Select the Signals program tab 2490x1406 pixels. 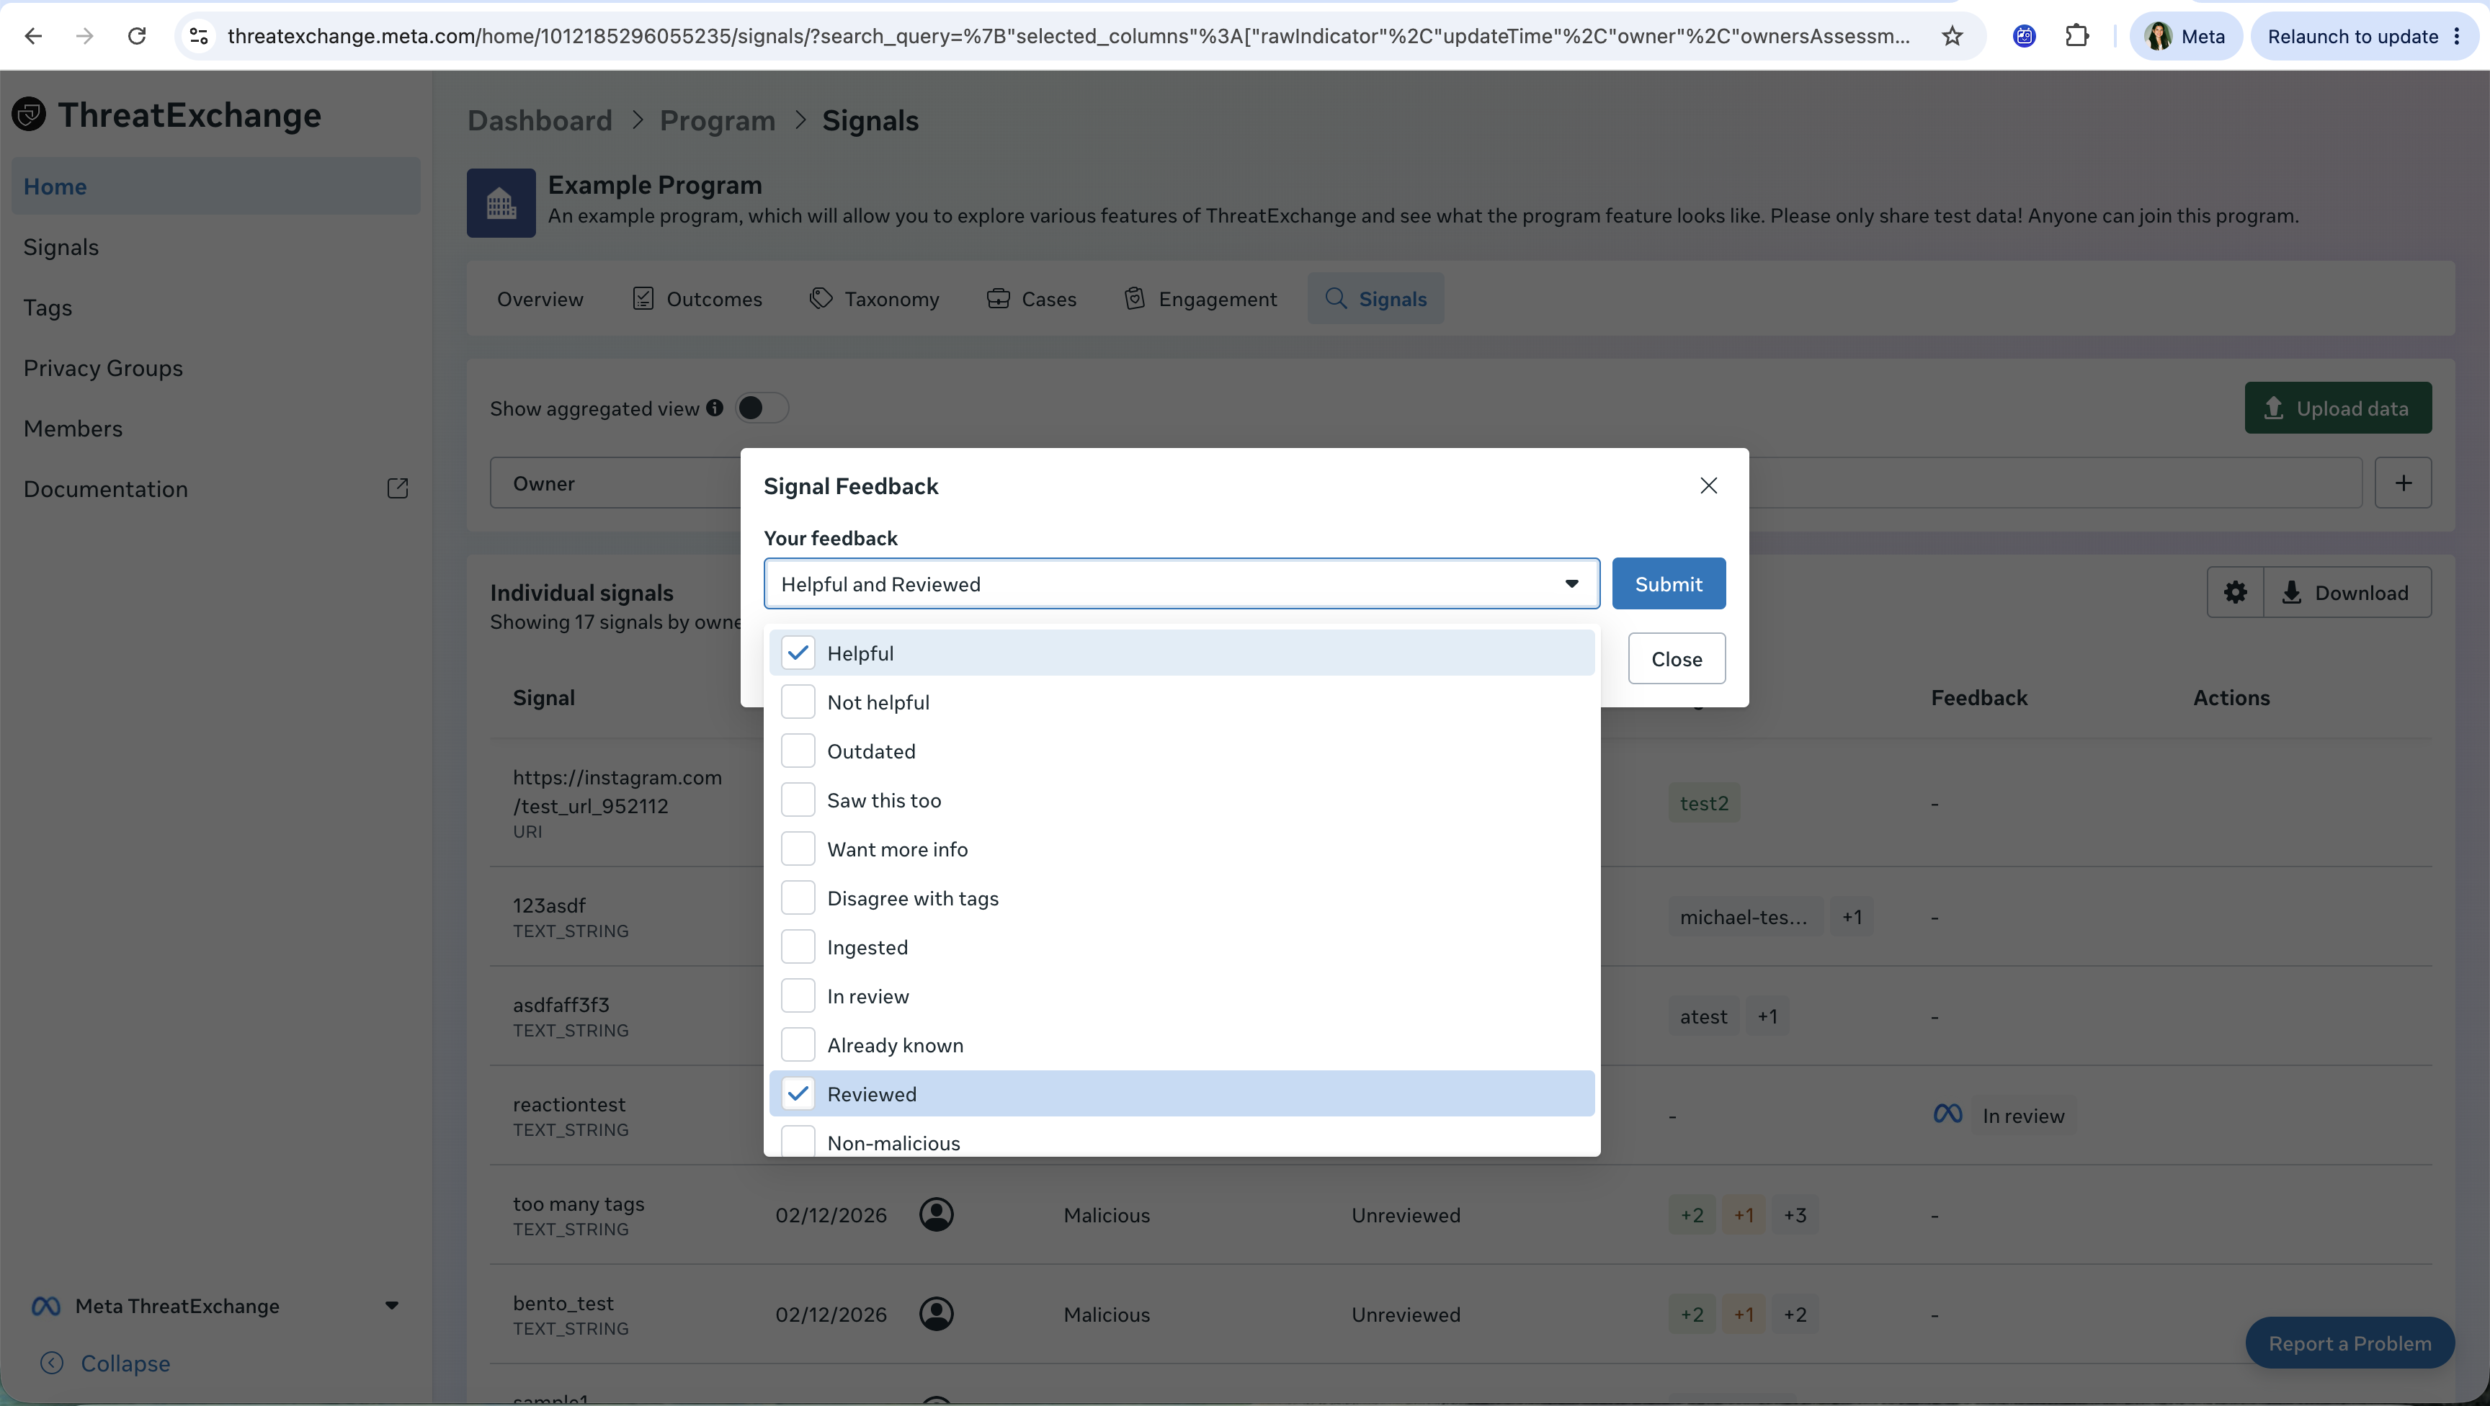point(1375,299)
